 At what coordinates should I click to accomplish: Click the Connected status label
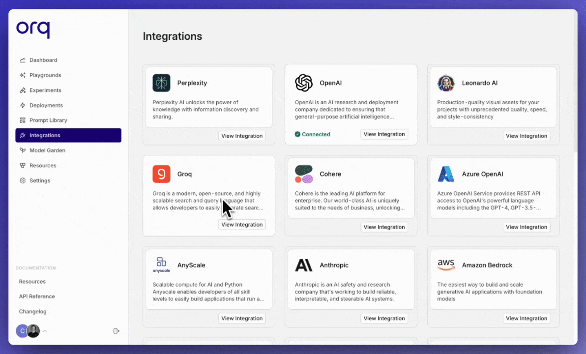[x=316, y=134]
